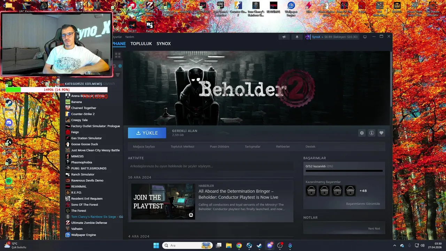Collapse the KATEGORİZE EDİLMEMİŞ category

tap(83, 84)
